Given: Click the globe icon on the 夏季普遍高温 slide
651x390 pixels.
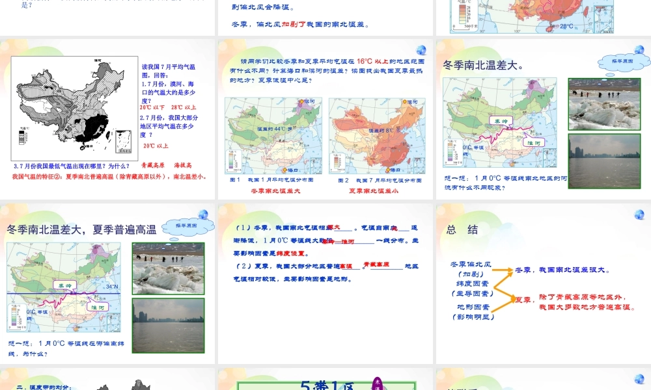Looking at the screenshot, I should point(203,214).
